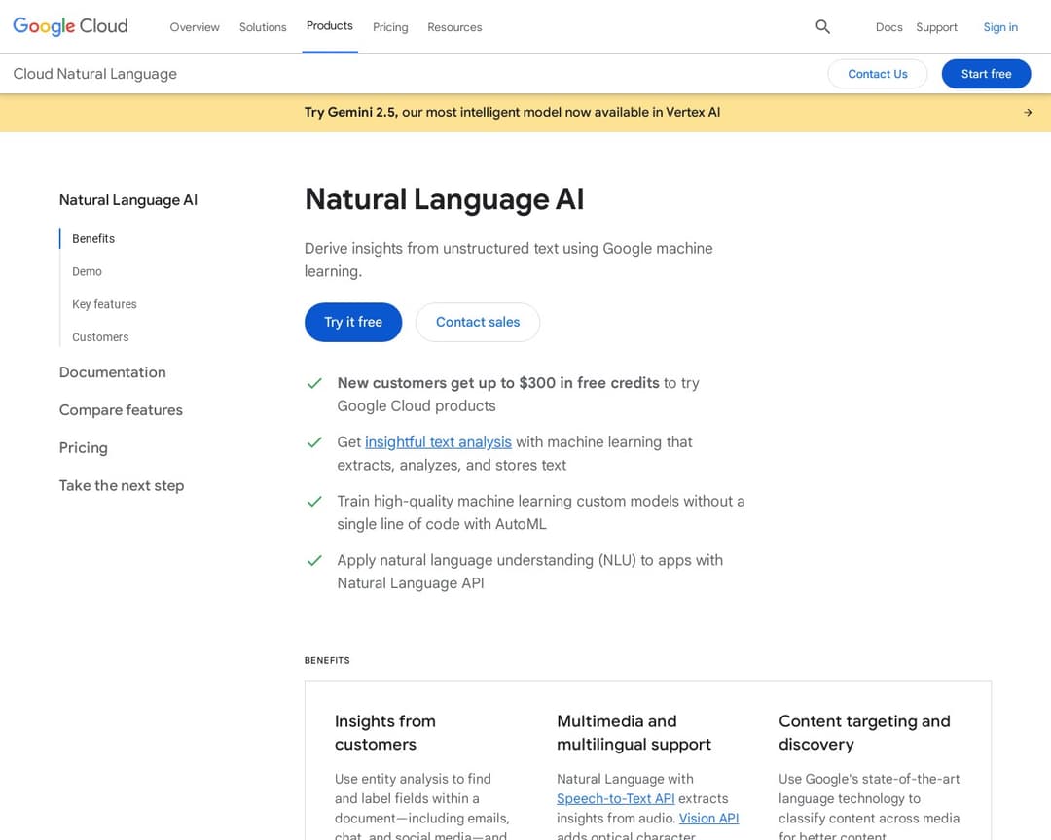
Task: Open the Support link
Action: (x=936, y=27)
